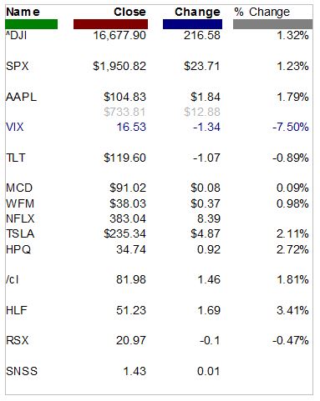Select the grayed-out $733.81 value
This screenshot has width=320, height=401.
point(124,112)
